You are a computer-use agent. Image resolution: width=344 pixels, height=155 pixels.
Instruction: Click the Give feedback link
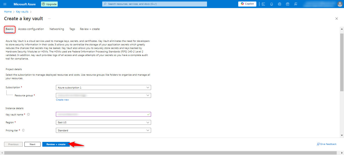pos(327,144)
